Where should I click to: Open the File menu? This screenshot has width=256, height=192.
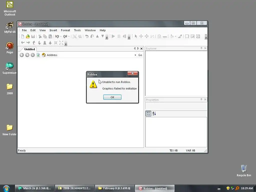24,30
